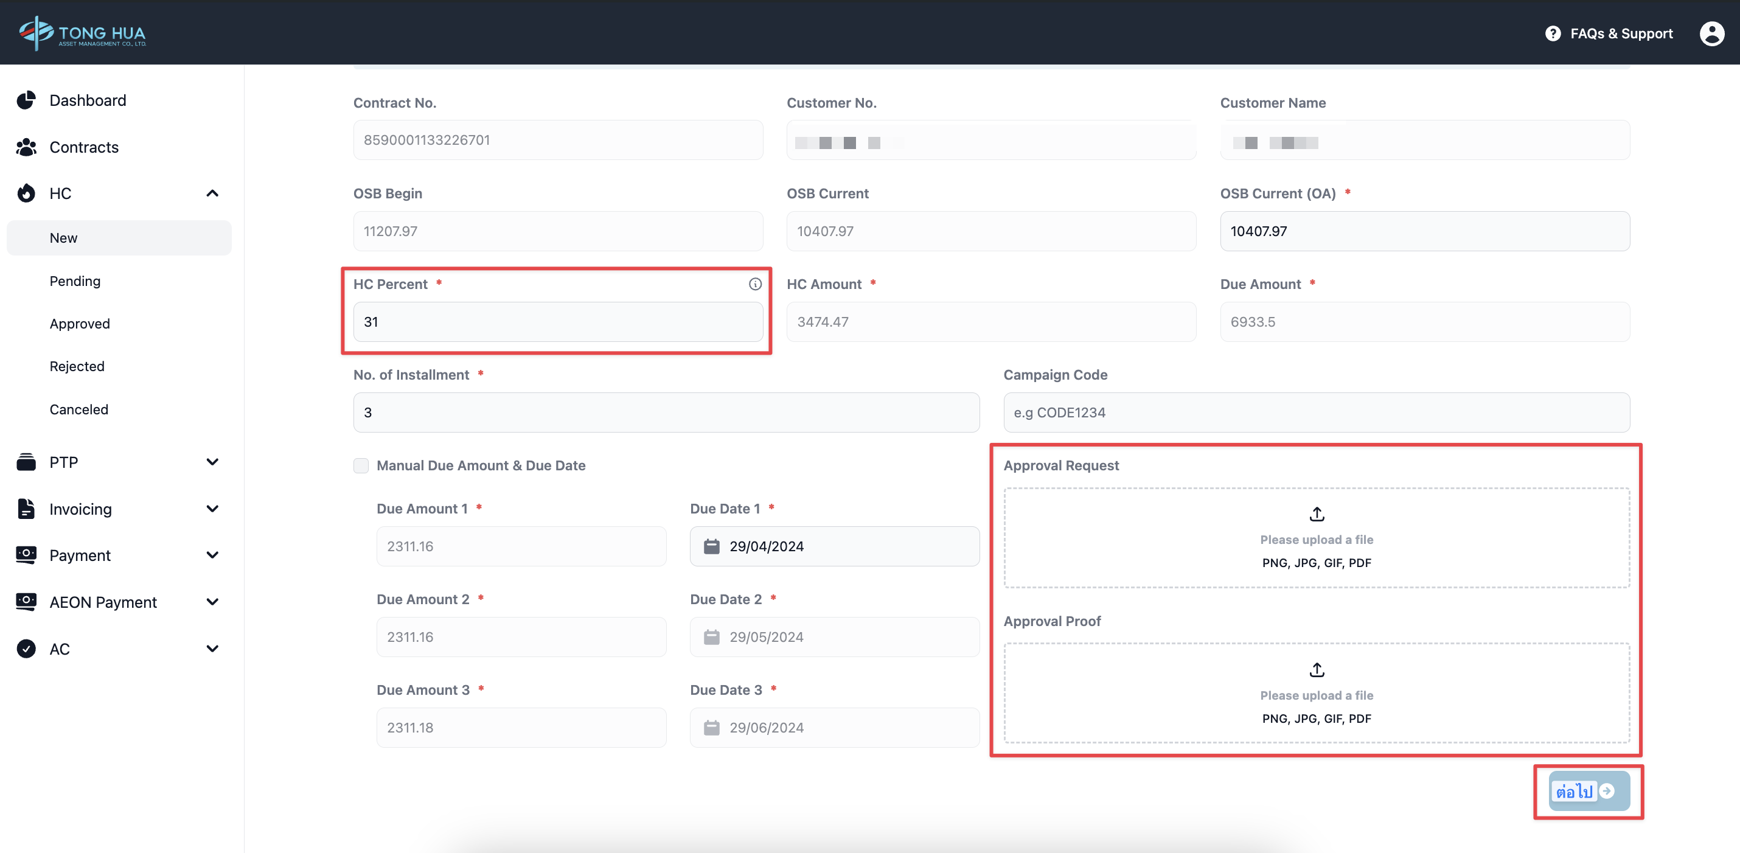Click the Dashboard pie chart icon
The height and width of the screenshot is (853, 1740).
click(26, 100)
